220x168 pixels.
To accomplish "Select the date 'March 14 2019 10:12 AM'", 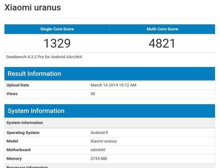I will click(114, 85).
